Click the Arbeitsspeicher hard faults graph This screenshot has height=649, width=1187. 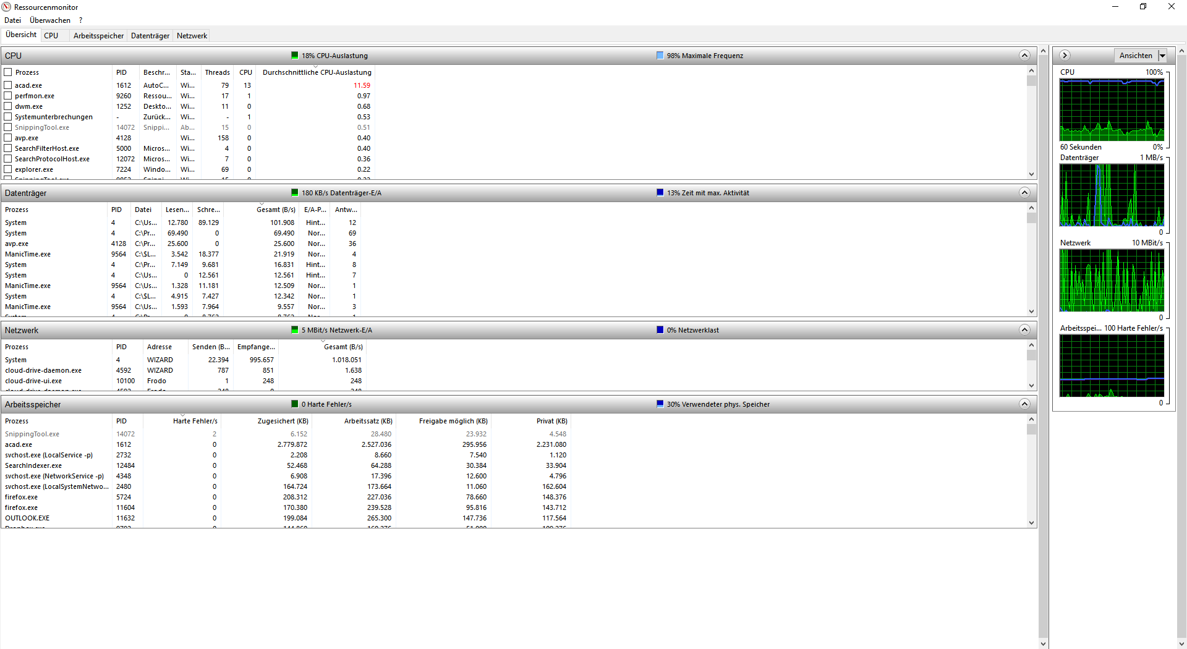point(1112,366)
